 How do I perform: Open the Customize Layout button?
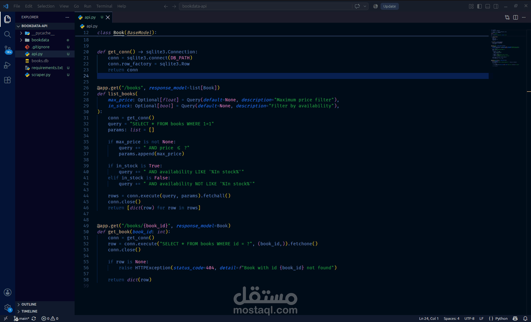pyautogui.click(x=471, y=6)
